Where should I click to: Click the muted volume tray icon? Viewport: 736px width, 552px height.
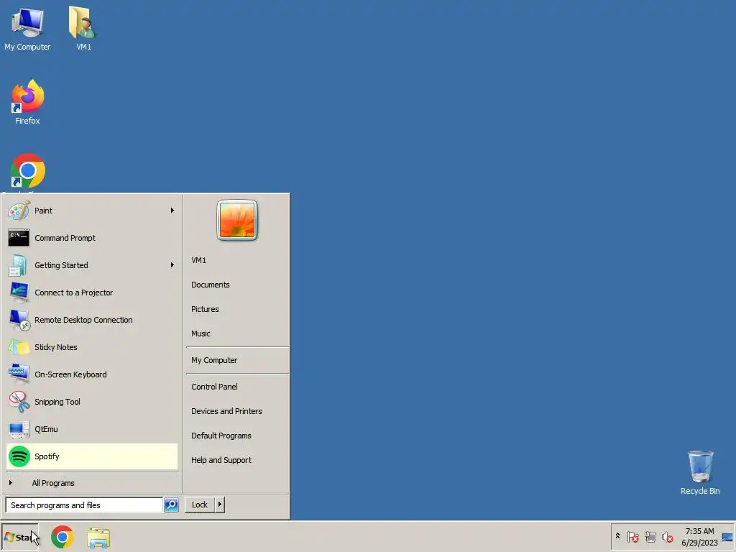click(668, 537)
